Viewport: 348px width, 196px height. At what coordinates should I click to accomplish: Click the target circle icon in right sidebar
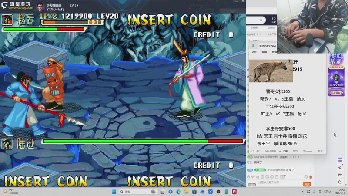(x=340, y=175)
